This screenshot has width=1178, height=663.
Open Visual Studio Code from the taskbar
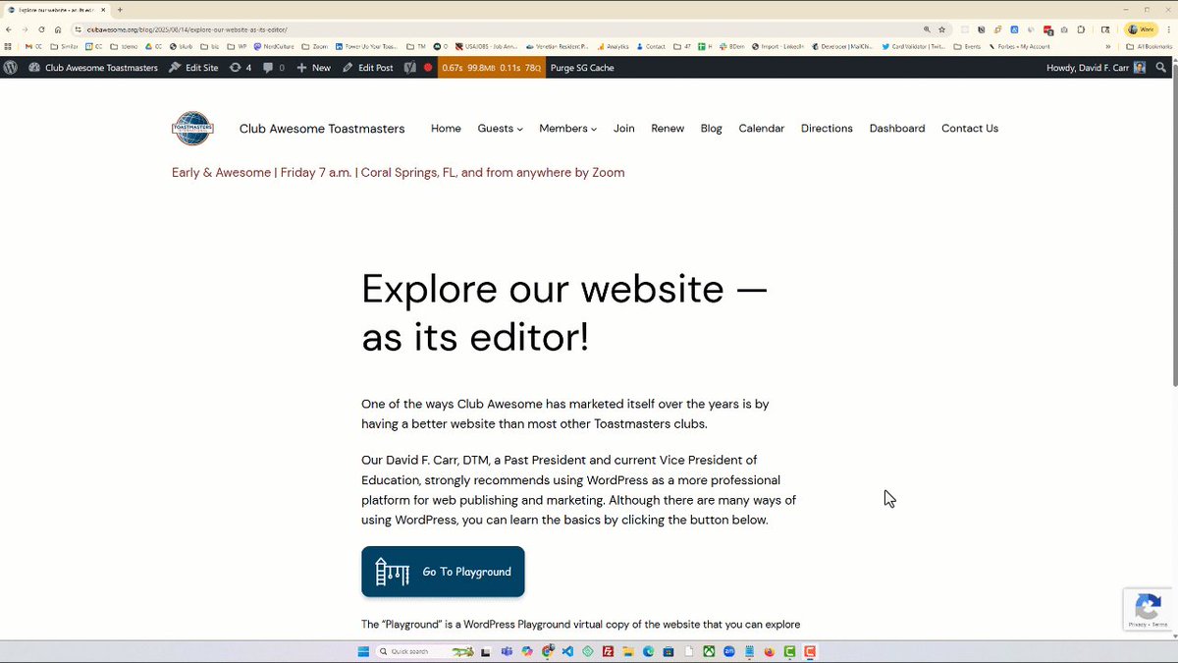coord(567,651)
